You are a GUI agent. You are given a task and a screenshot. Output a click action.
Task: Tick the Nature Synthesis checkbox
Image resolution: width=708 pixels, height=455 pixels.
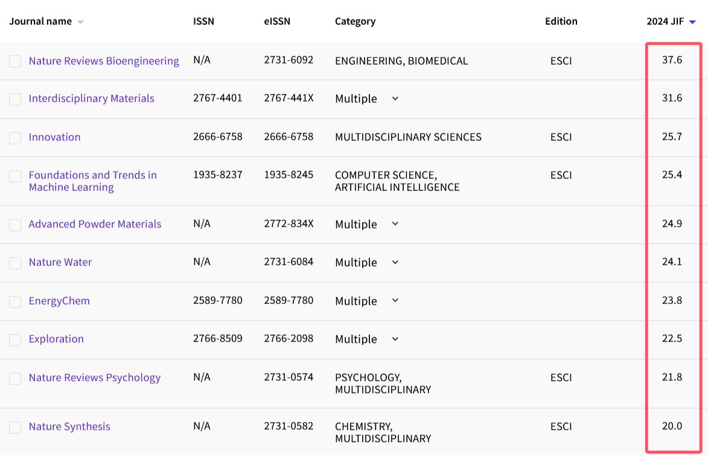pyautogui.click(x=15, y=427)
